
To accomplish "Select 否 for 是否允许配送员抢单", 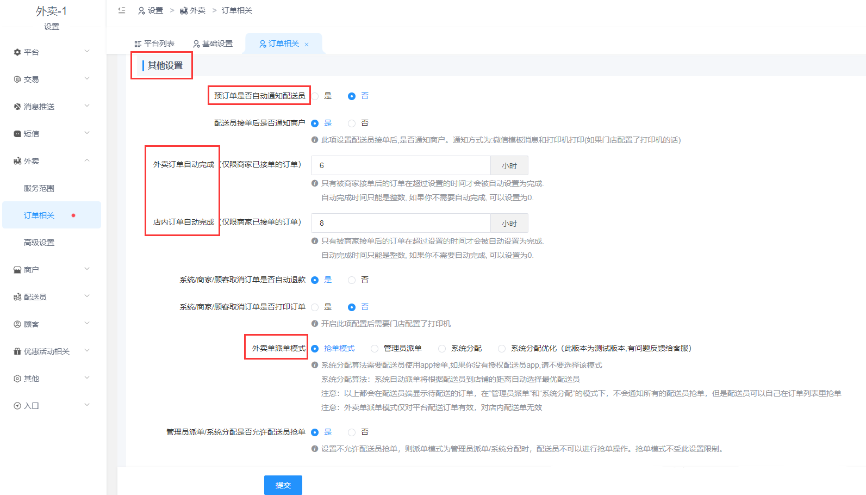I will [x=352, y=432].
